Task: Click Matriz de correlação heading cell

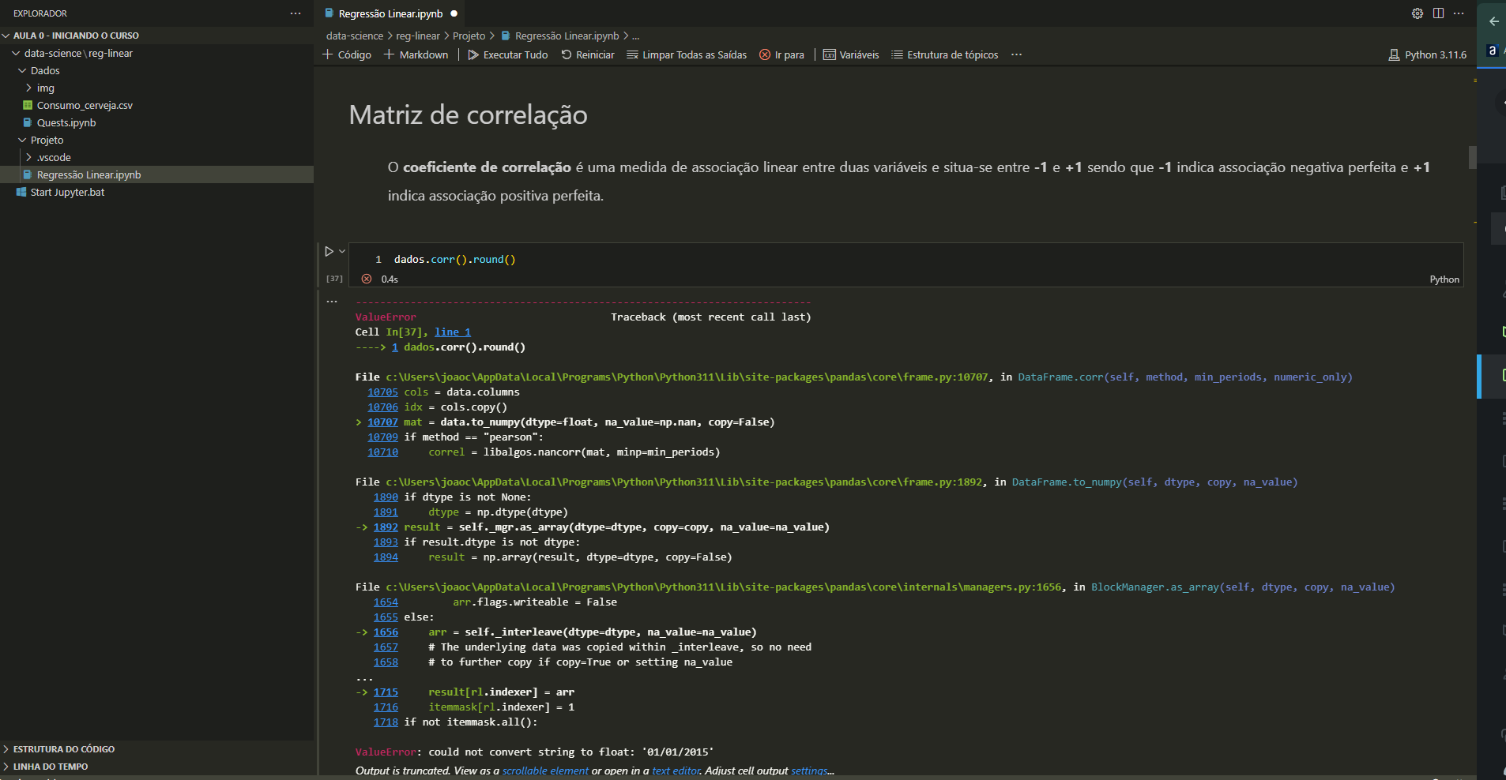Action: pos(468,115)
